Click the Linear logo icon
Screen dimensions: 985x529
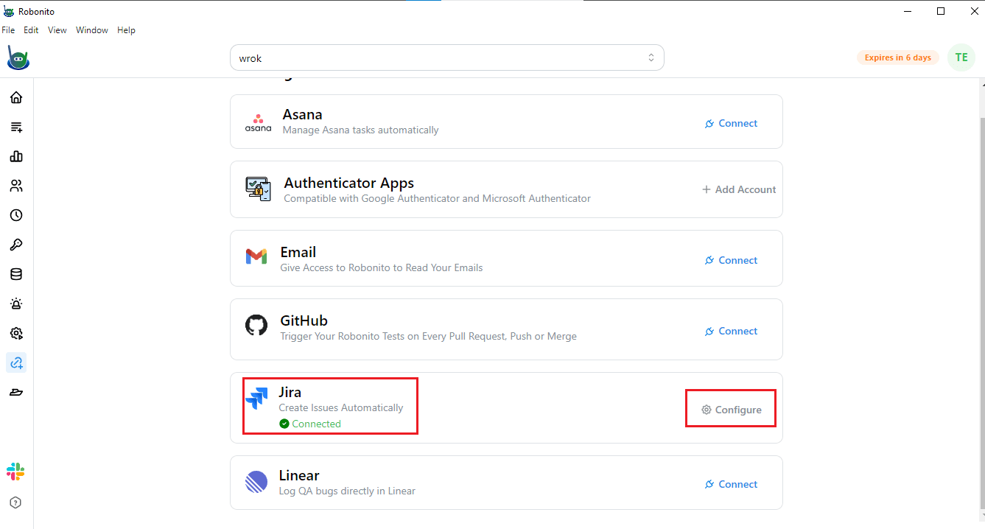coord(256,482)
